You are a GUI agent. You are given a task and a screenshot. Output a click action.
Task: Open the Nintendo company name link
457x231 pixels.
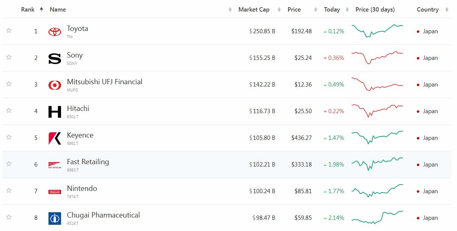[x=82, y=189]
